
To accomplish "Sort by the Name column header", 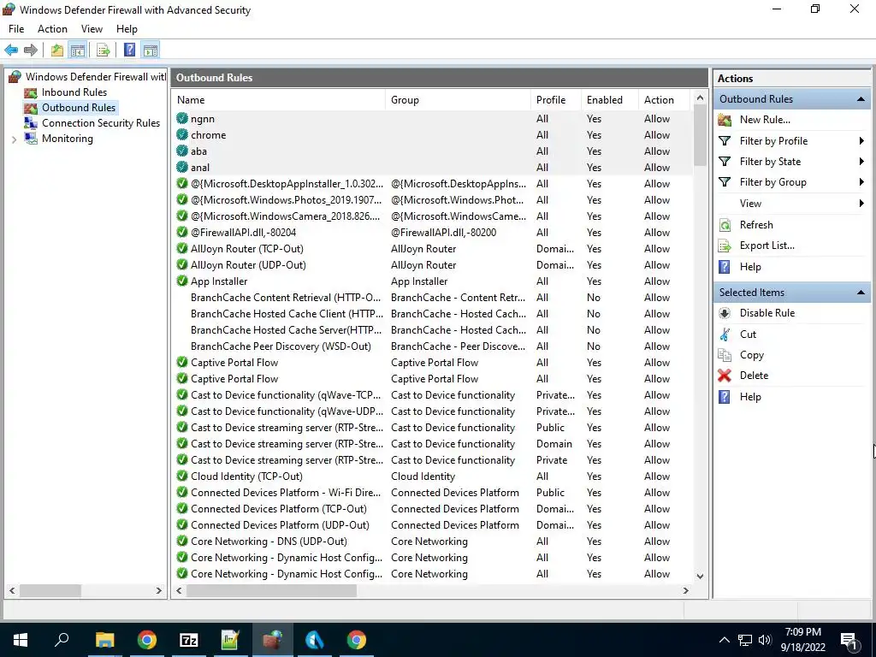I will pyautogui.click(x=278, y=100).
